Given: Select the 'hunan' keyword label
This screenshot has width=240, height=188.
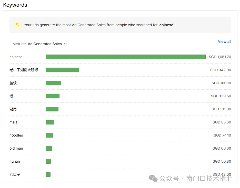Looking at the screenshot, I should pos(15,161).
